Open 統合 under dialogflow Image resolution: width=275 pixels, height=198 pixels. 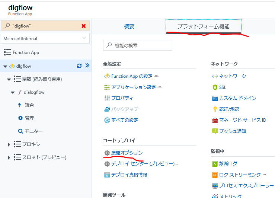pos(29,105)
